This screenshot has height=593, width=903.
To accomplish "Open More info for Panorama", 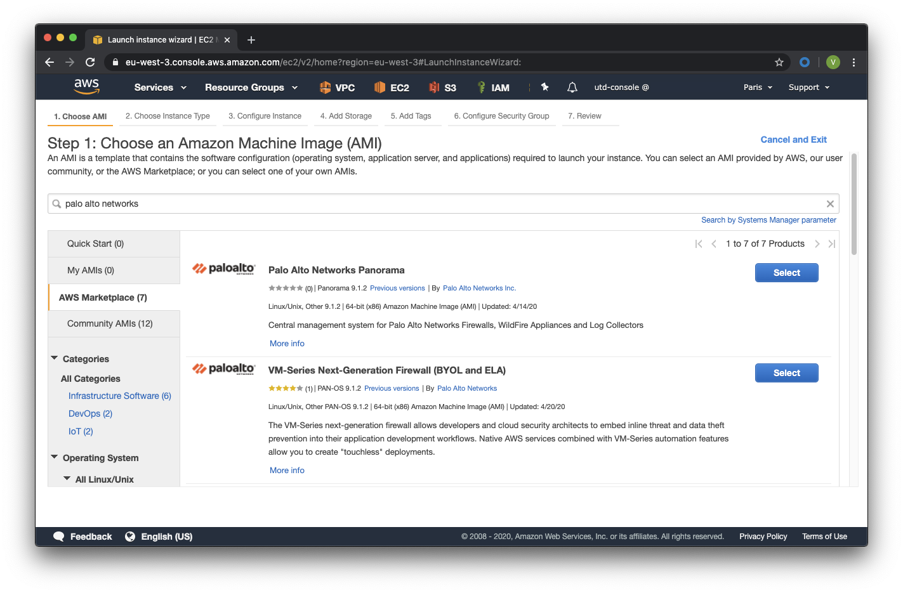I will coord(287,344).
